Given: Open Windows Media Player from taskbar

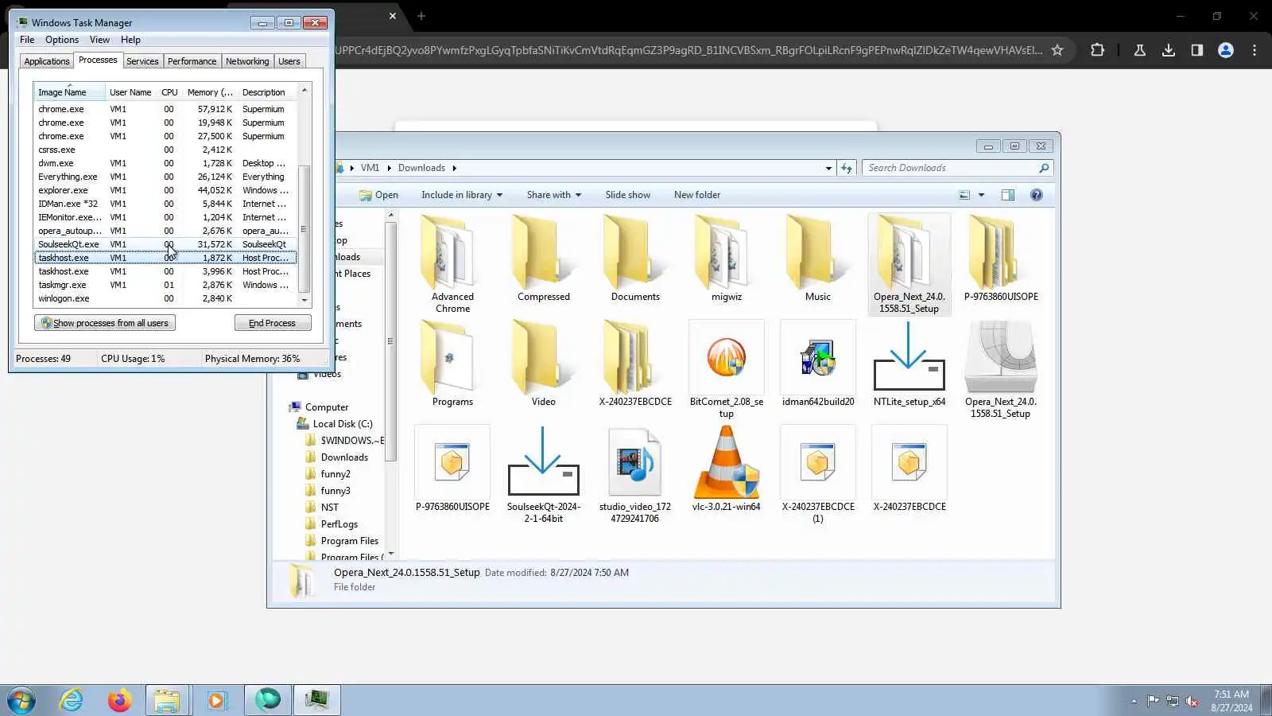Looking at the screenshot, I should pyautogui.click(x=215, y=700).
